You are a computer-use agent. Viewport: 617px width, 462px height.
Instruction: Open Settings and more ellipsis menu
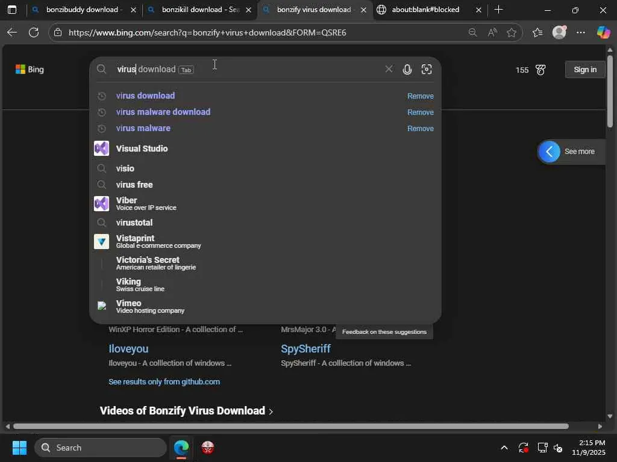[581, 32]
